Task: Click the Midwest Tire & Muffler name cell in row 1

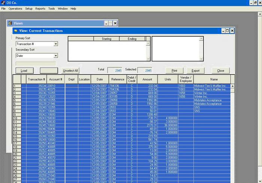Action: tap(212, 86)
